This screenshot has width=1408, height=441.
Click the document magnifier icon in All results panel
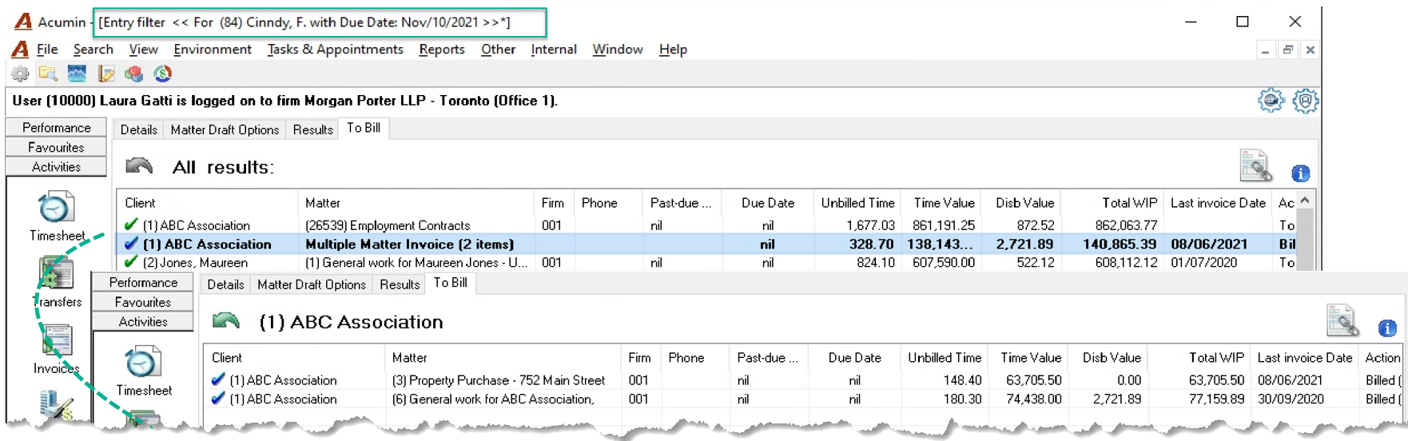[1255, 165]
